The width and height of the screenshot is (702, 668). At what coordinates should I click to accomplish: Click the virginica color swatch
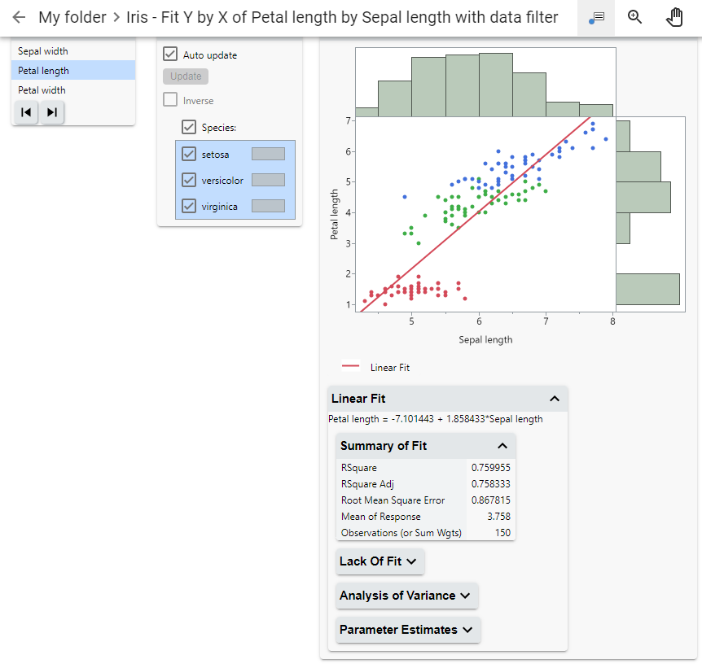tap(268, 207)
